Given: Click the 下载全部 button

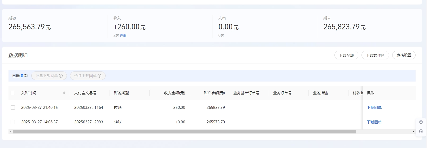Looking at the screenshot, I should (346, 55).
